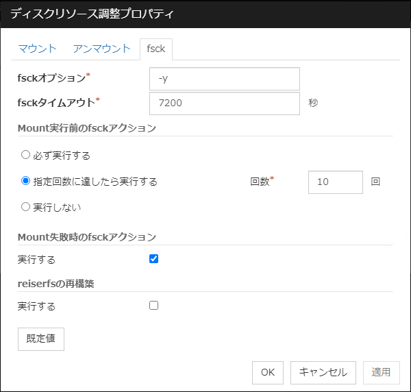
Task: Click the 回数 label beside the count field
Action: tap(259, 182)
